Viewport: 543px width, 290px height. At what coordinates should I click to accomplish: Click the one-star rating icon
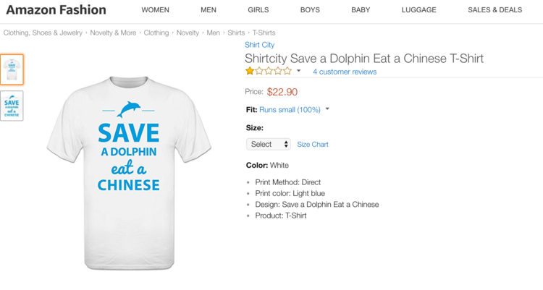tap(269, 72)
